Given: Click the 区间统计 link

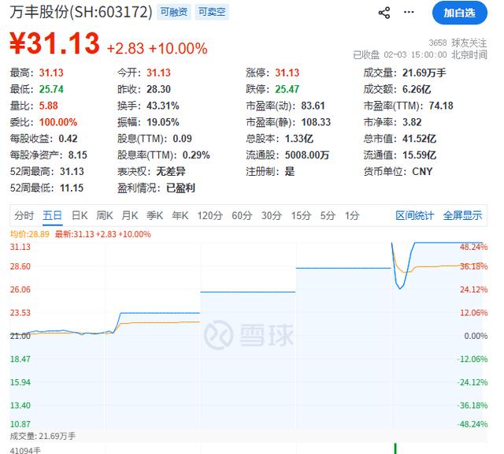Looking at the screenshot, I should (415, 215).
